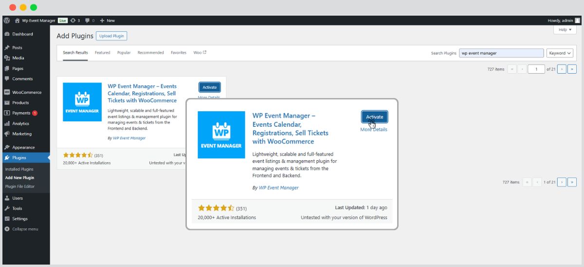Screen dimensions: 584x267
Task: Click the green macOS maximize dot
Action: coord(34,7)
